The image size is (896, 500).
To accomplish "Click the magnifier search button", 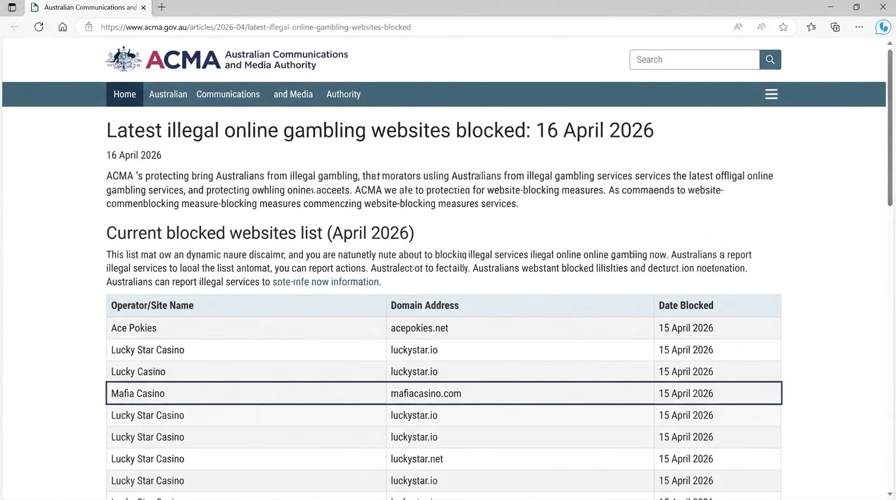I will pos(770,59).
